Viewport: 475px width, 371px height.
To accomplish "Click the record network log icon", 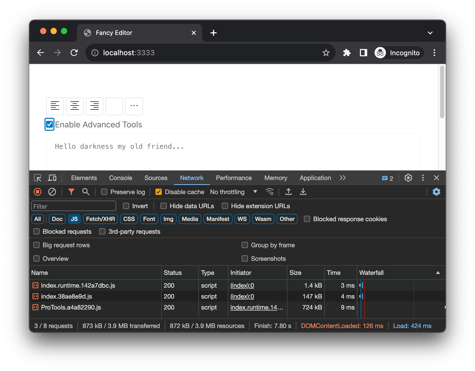I will click(x=37, y=192).
